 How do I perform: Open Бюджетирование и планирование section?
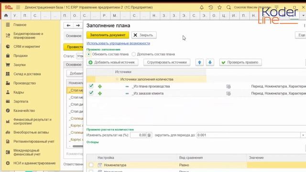click(x=28, y=35)
